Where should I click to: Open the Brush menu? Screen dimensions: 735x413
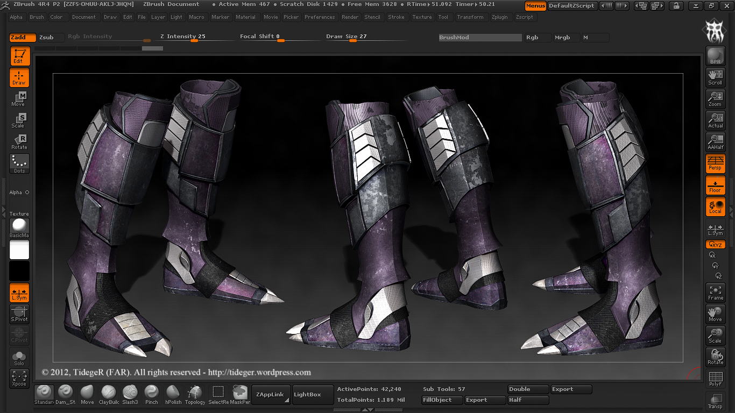point(37,17)
